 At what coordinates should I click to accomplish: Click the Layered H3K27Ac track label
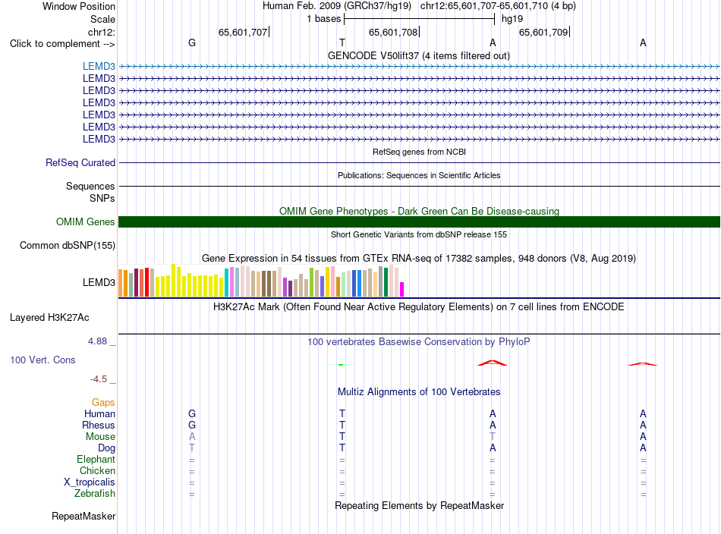click(x=49, y=318)
